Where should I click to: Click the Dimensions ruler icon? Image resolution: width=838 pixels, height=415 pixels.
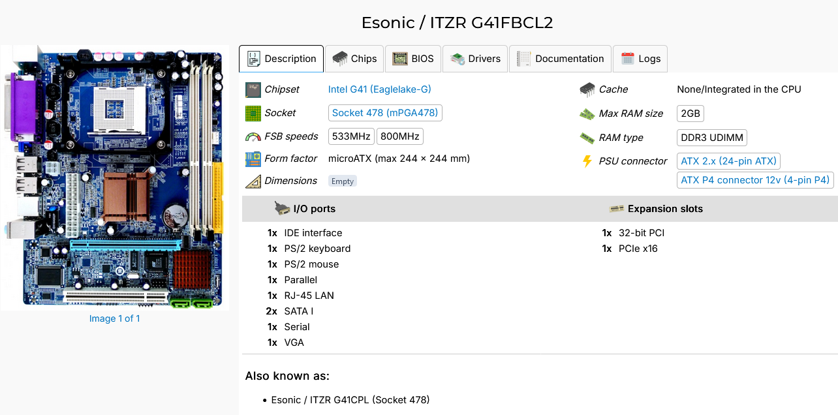pyautogui.click(x=253, y=181)
